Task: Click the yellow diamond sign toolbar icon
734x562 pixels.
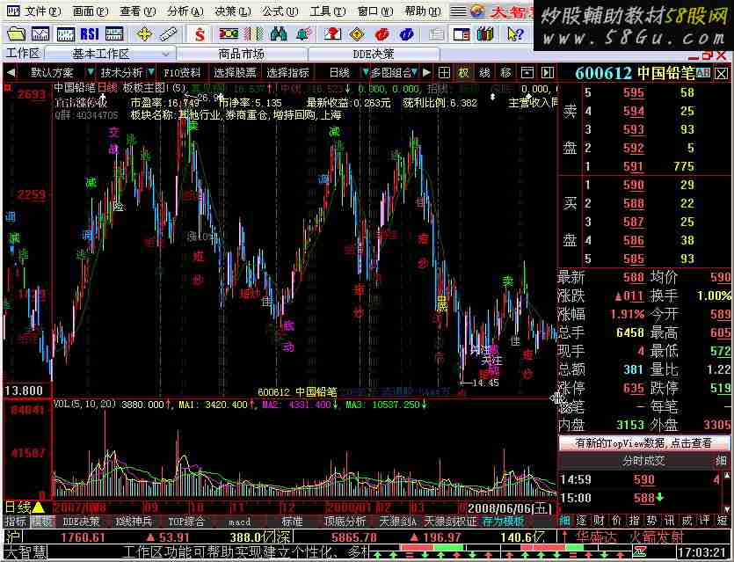Action: pyautogui.click(x=357, y=34)
